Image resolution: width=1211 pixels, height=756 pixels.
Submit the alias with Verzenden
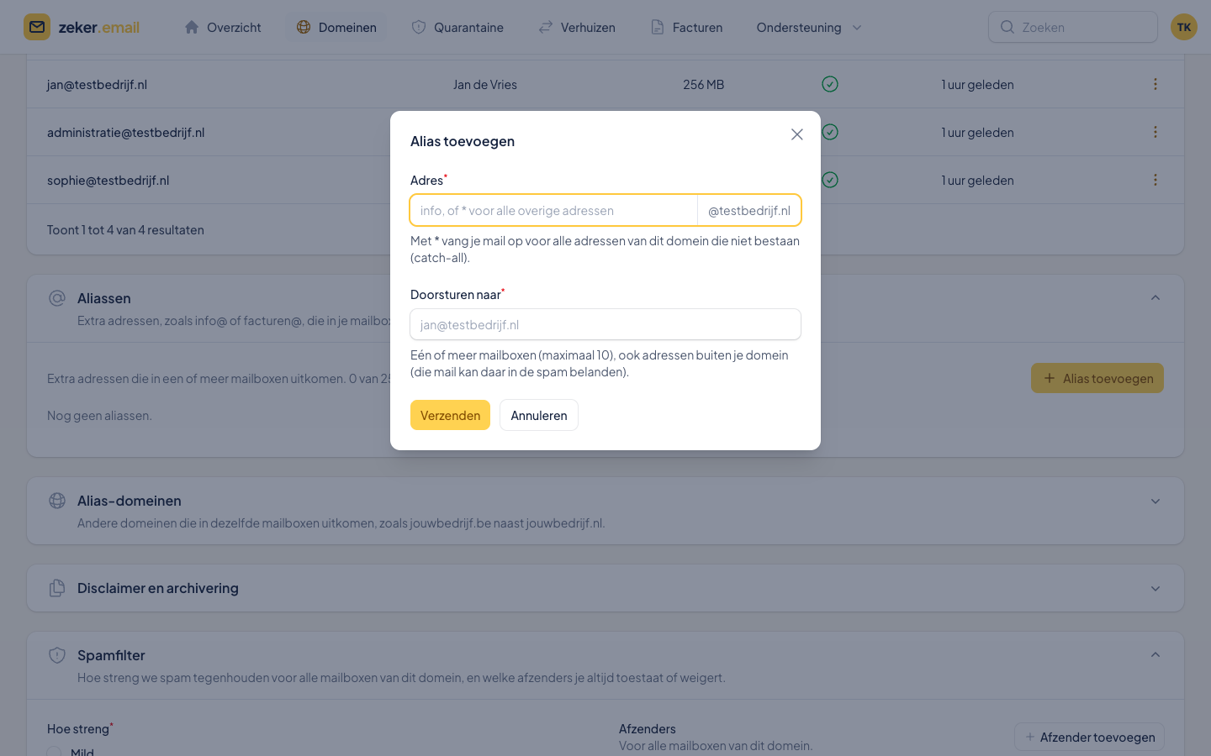450,415
